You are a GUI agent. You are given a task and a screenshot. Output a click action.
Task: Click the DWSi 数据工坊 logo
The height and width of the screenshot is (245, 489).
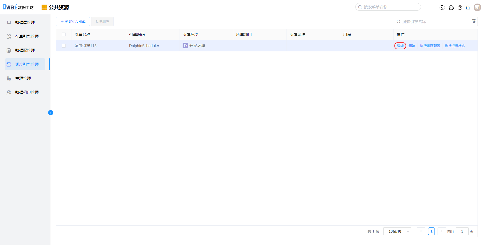tap(18, 7)
